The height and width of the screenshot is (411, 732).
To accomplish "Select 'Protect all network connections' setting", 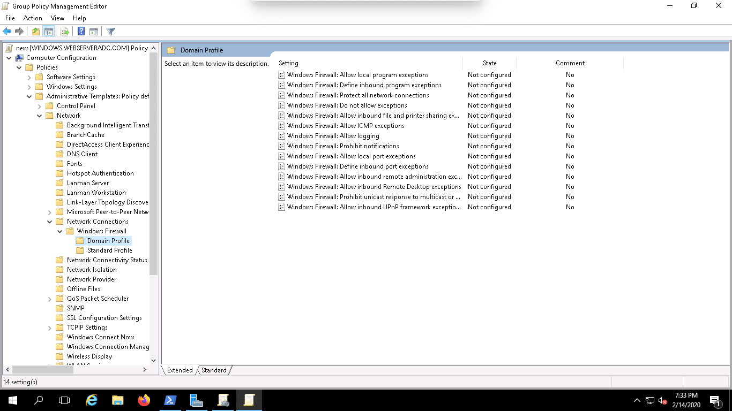I will (358, 95).
